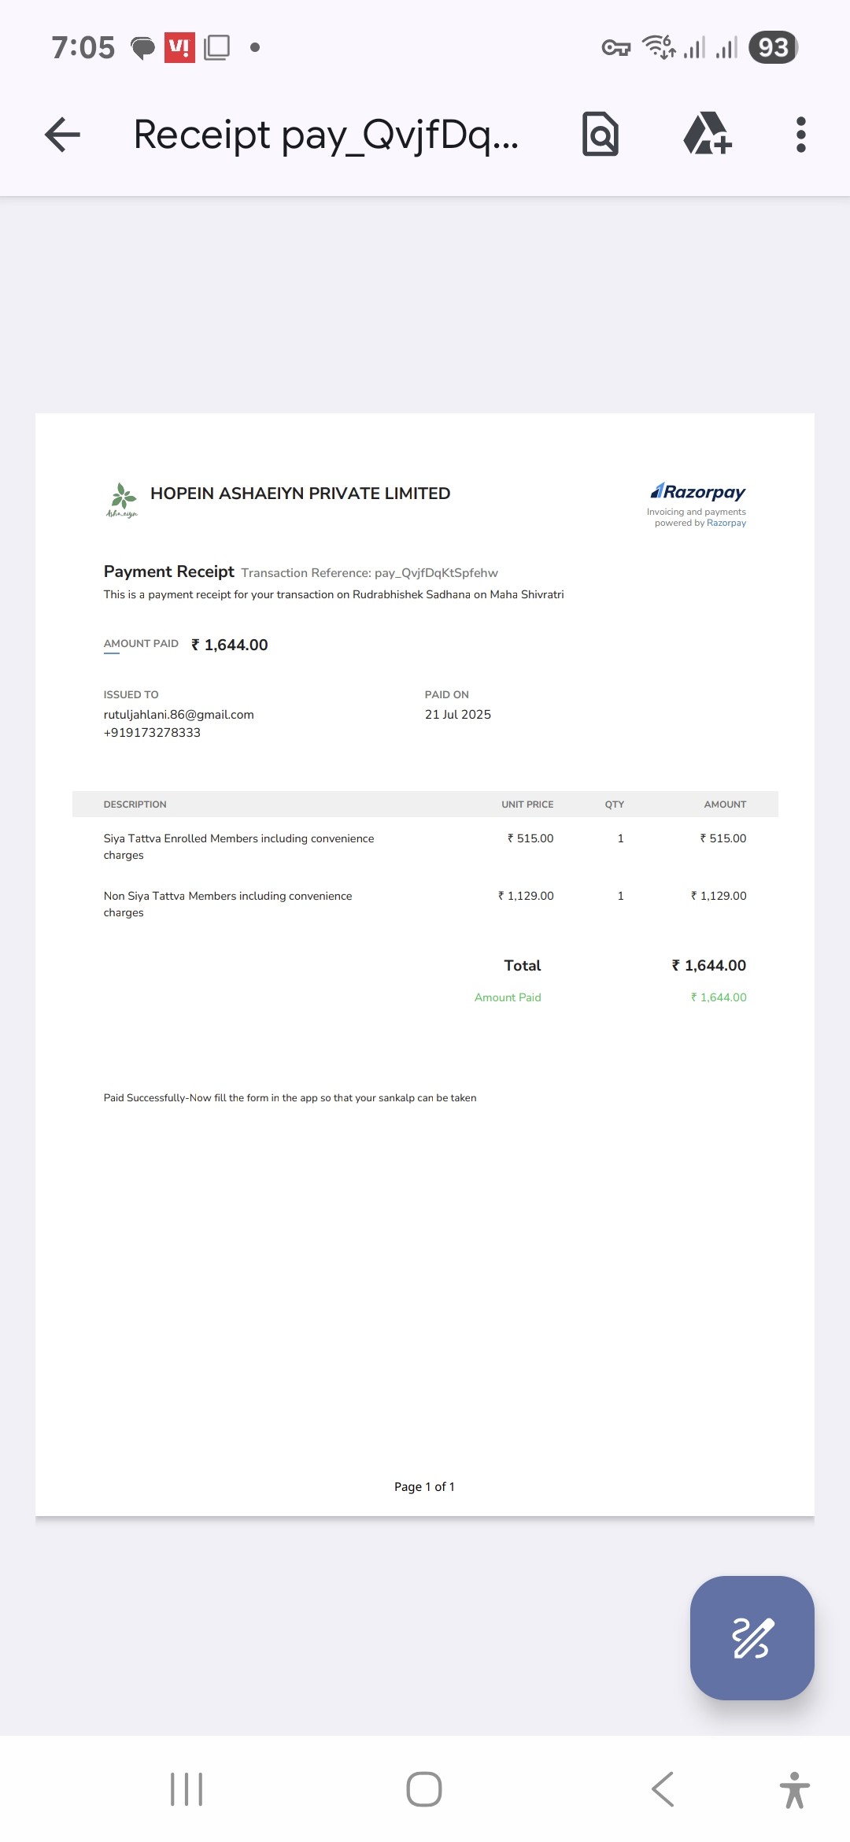The height and width of the screenshot is (1842, 850).
Task: Open find-in-document search icon
Action: (601, 135)
